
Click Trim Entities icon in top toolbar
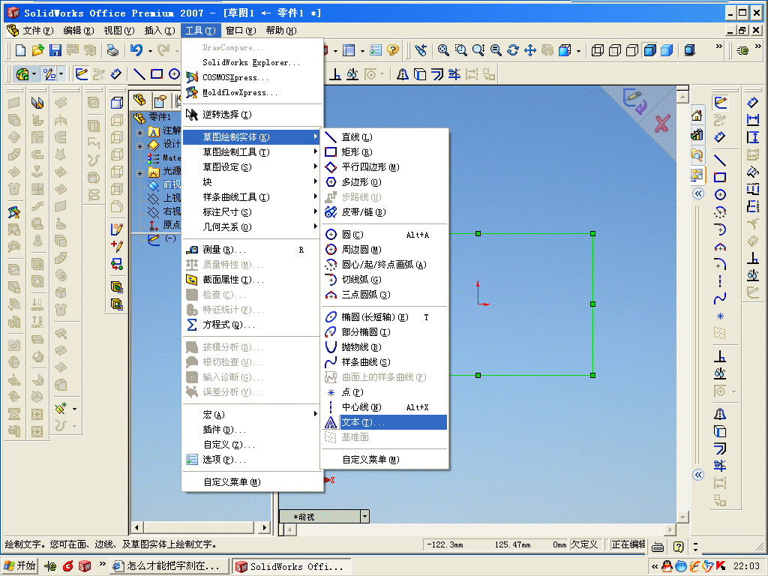454,74
